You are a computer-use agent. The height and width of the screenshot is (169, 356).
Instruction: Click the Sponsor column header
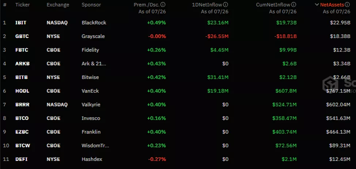pos(92,5)
